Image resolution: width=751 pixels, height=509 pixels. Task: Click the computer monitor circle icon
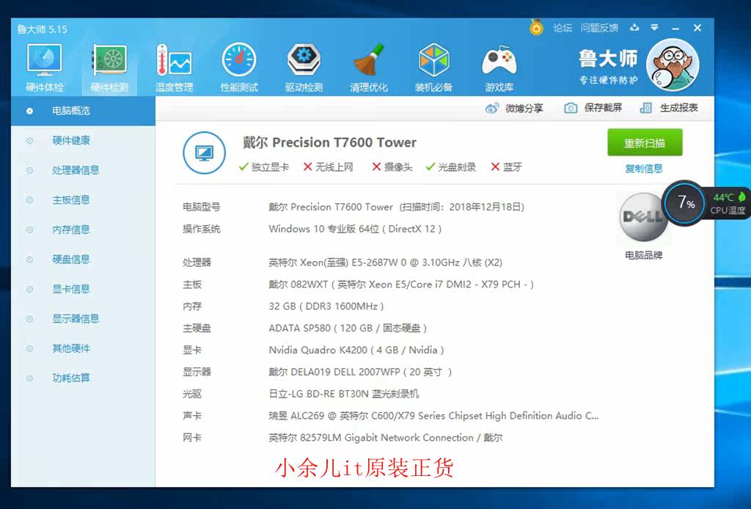coord(204,153)
